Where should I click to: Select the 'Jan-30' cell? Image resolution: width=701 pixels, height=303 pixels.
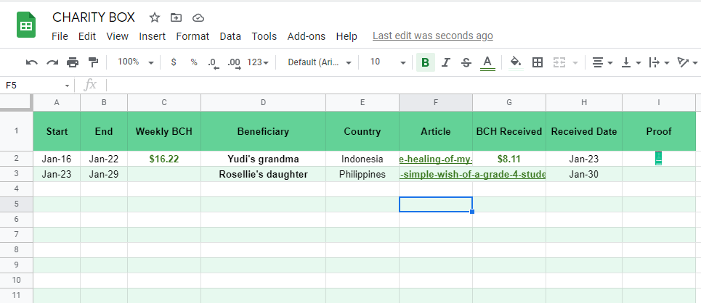(x=584, y=174)
